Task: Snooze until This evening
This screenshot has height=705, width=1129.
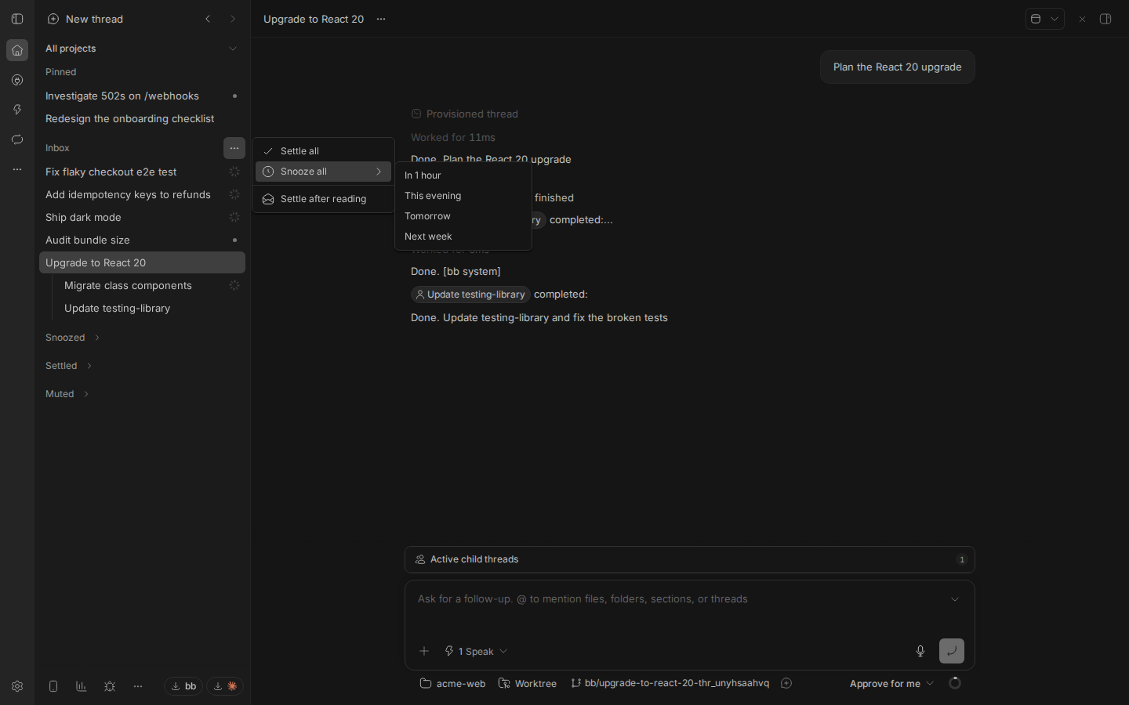Action: click(463, 196)
